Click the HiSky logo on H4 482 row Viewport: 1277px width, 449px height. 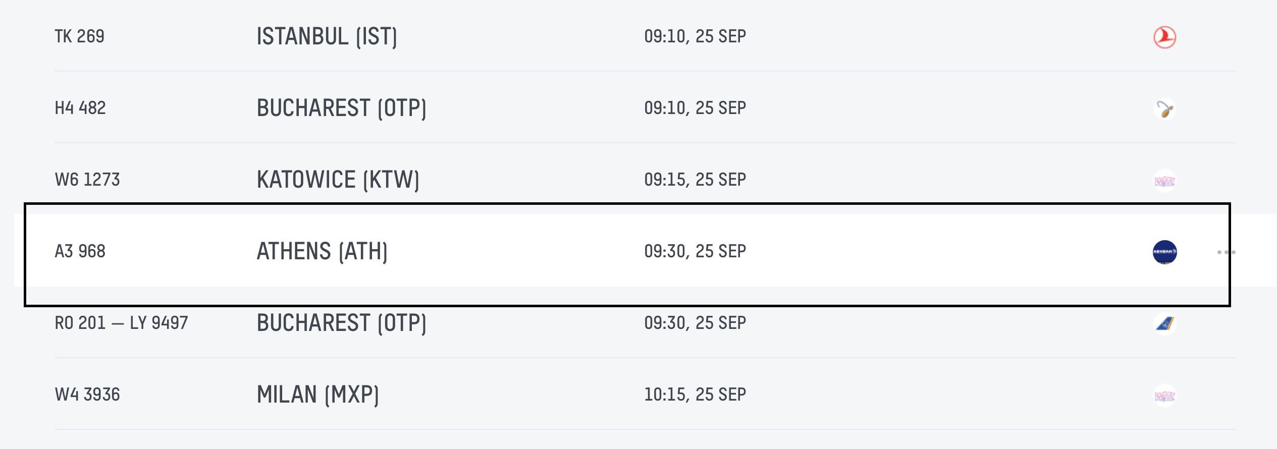point(1164,108)
